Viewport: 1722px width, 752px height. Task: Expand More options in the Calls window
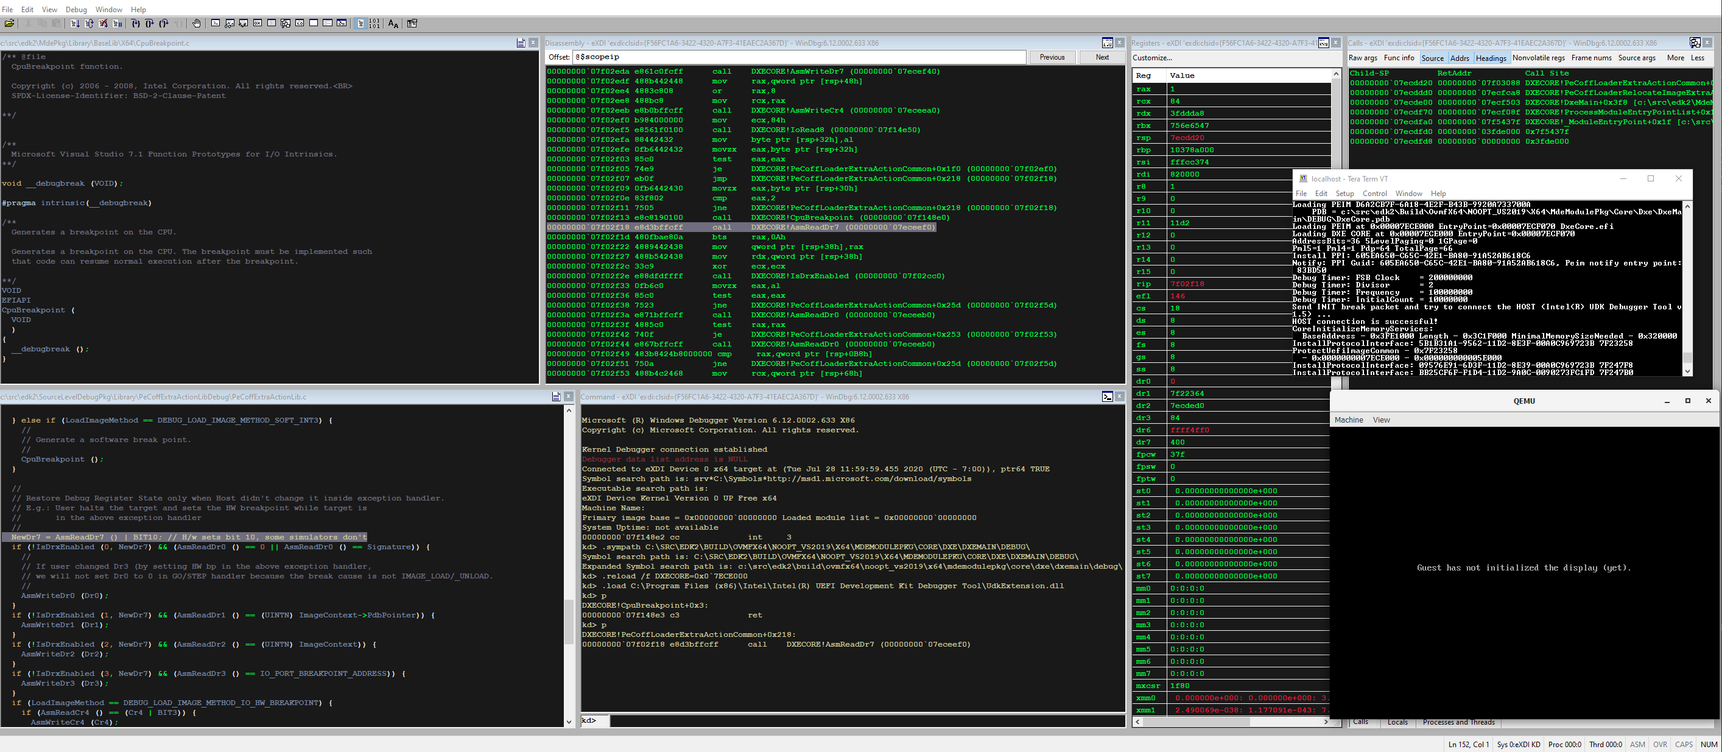[x=1675, y=58]
